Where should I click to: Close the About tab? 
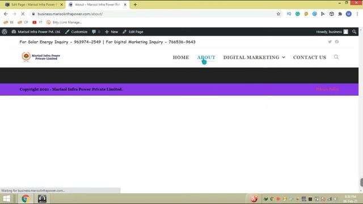point(125,5)
